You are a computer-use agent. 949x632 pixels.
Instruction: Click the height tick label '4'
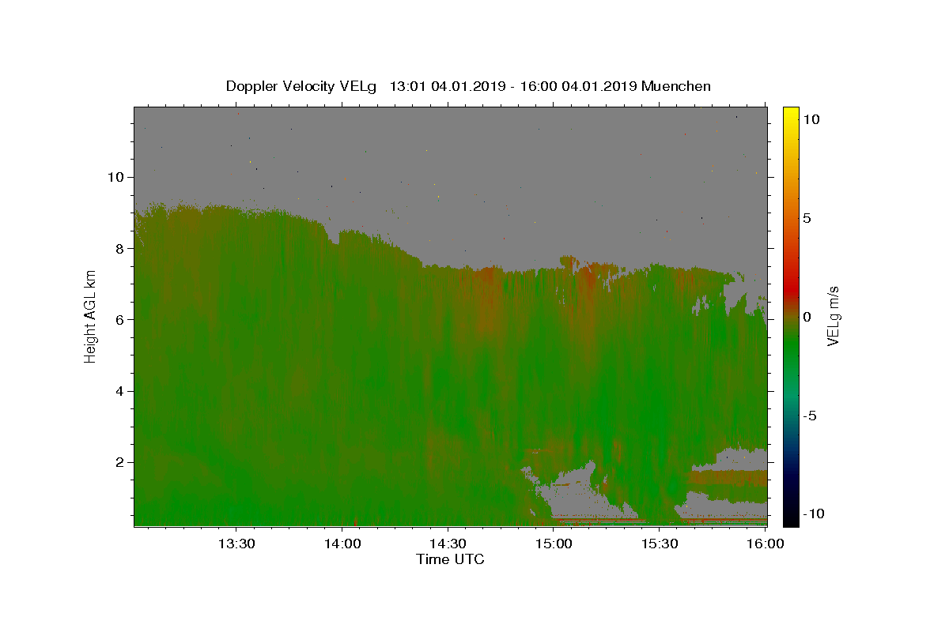click(x=119, y=391)
